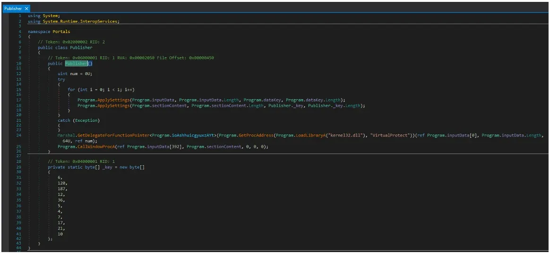Click the byte value 21

(x=60, y=228)
